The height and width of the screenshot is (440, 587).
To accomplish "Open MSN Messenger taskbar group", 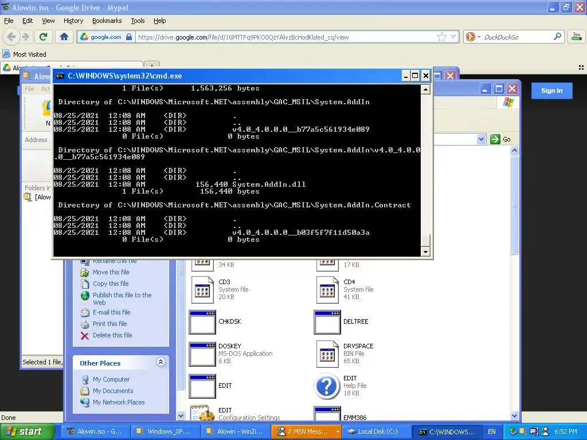I will (306, 431).
